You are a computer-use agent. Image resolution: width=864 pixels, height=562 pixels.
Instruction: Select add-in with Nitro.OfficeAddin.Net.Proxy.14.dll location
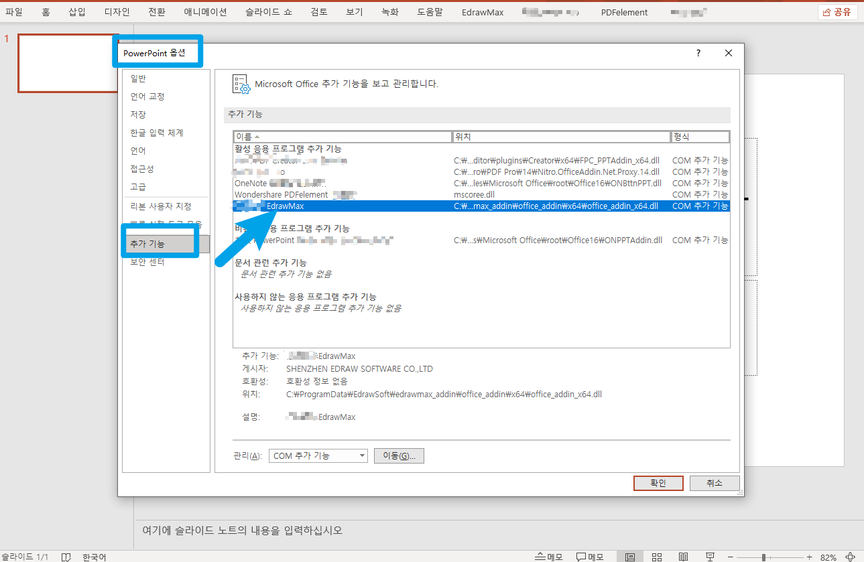[x=481, y=171]
